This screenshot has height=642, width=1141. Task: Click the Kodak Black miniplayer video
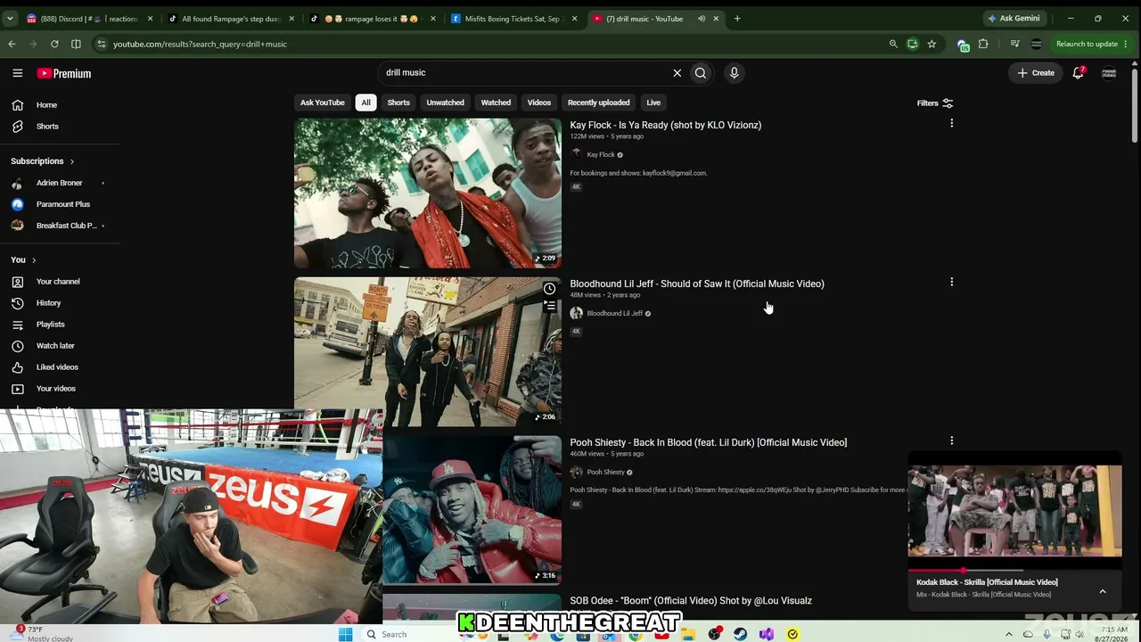coord(1014,511)
